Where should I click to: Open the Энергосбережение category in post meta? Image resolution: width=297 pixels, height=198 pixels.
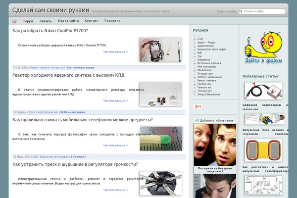[47, 112]
